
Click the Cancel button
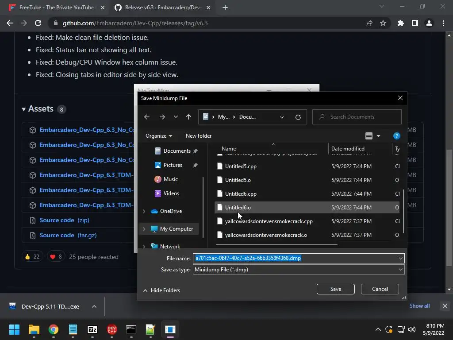coord(380,289)
